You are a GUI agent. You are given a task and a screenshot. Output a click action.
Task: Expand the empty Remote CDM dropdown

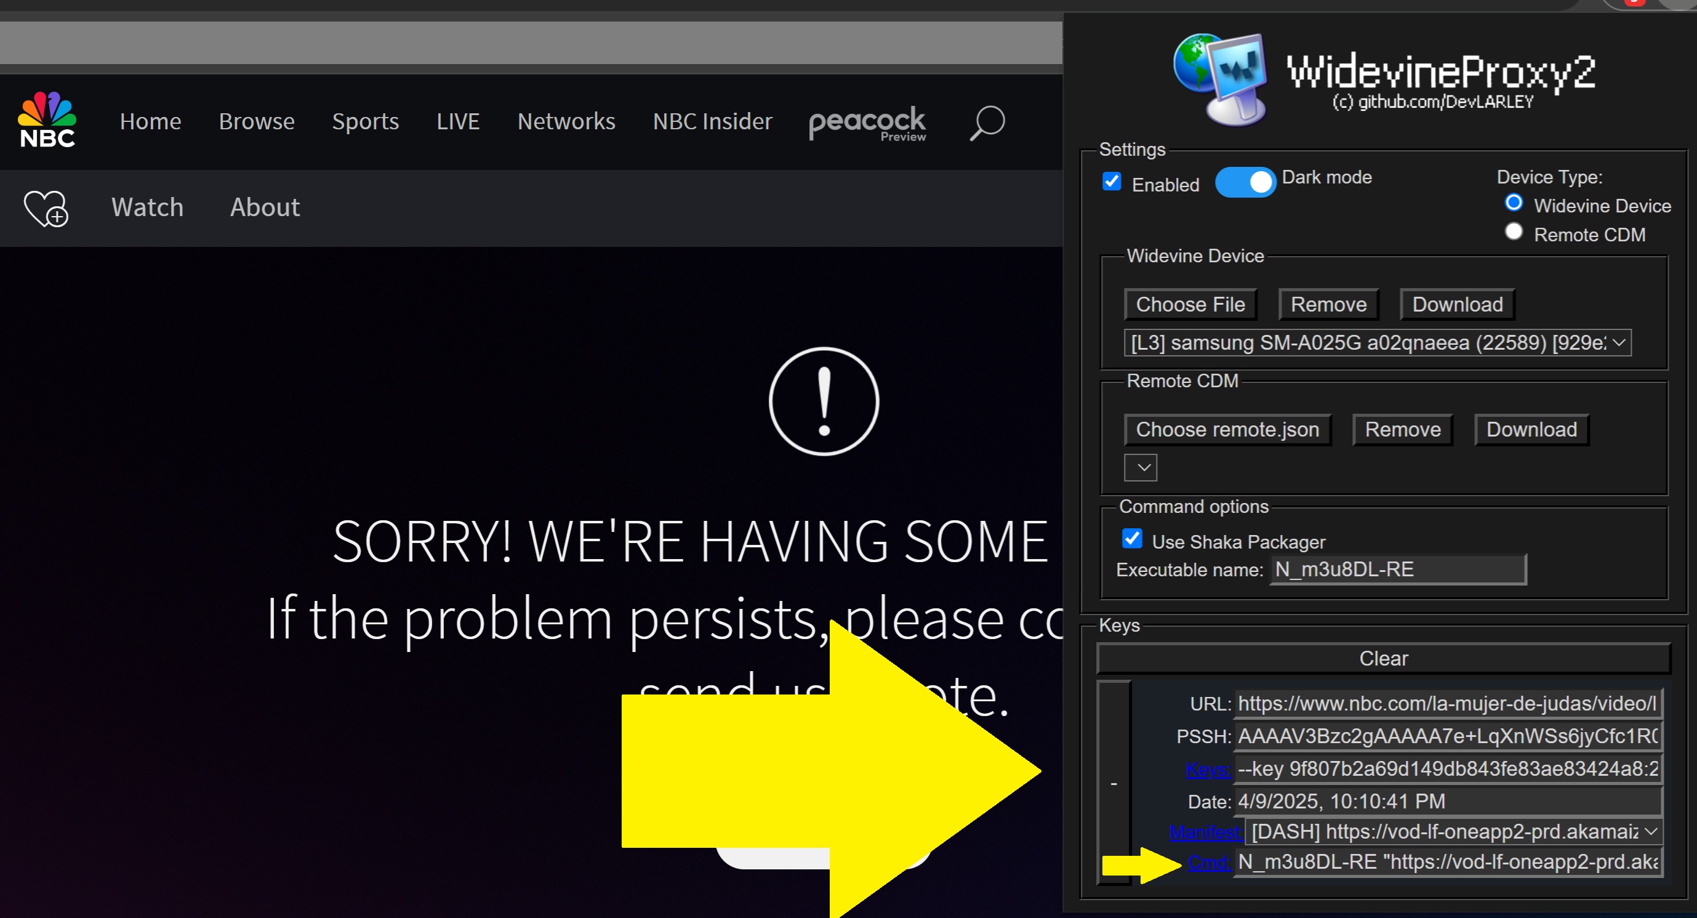coord(1140,467)
